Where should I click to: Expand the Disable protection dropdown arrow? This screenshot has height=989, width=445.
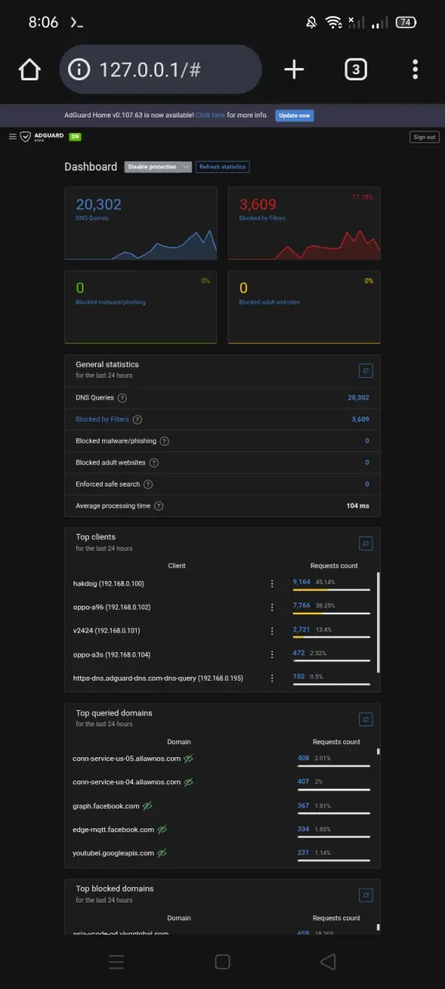(185, 167)
